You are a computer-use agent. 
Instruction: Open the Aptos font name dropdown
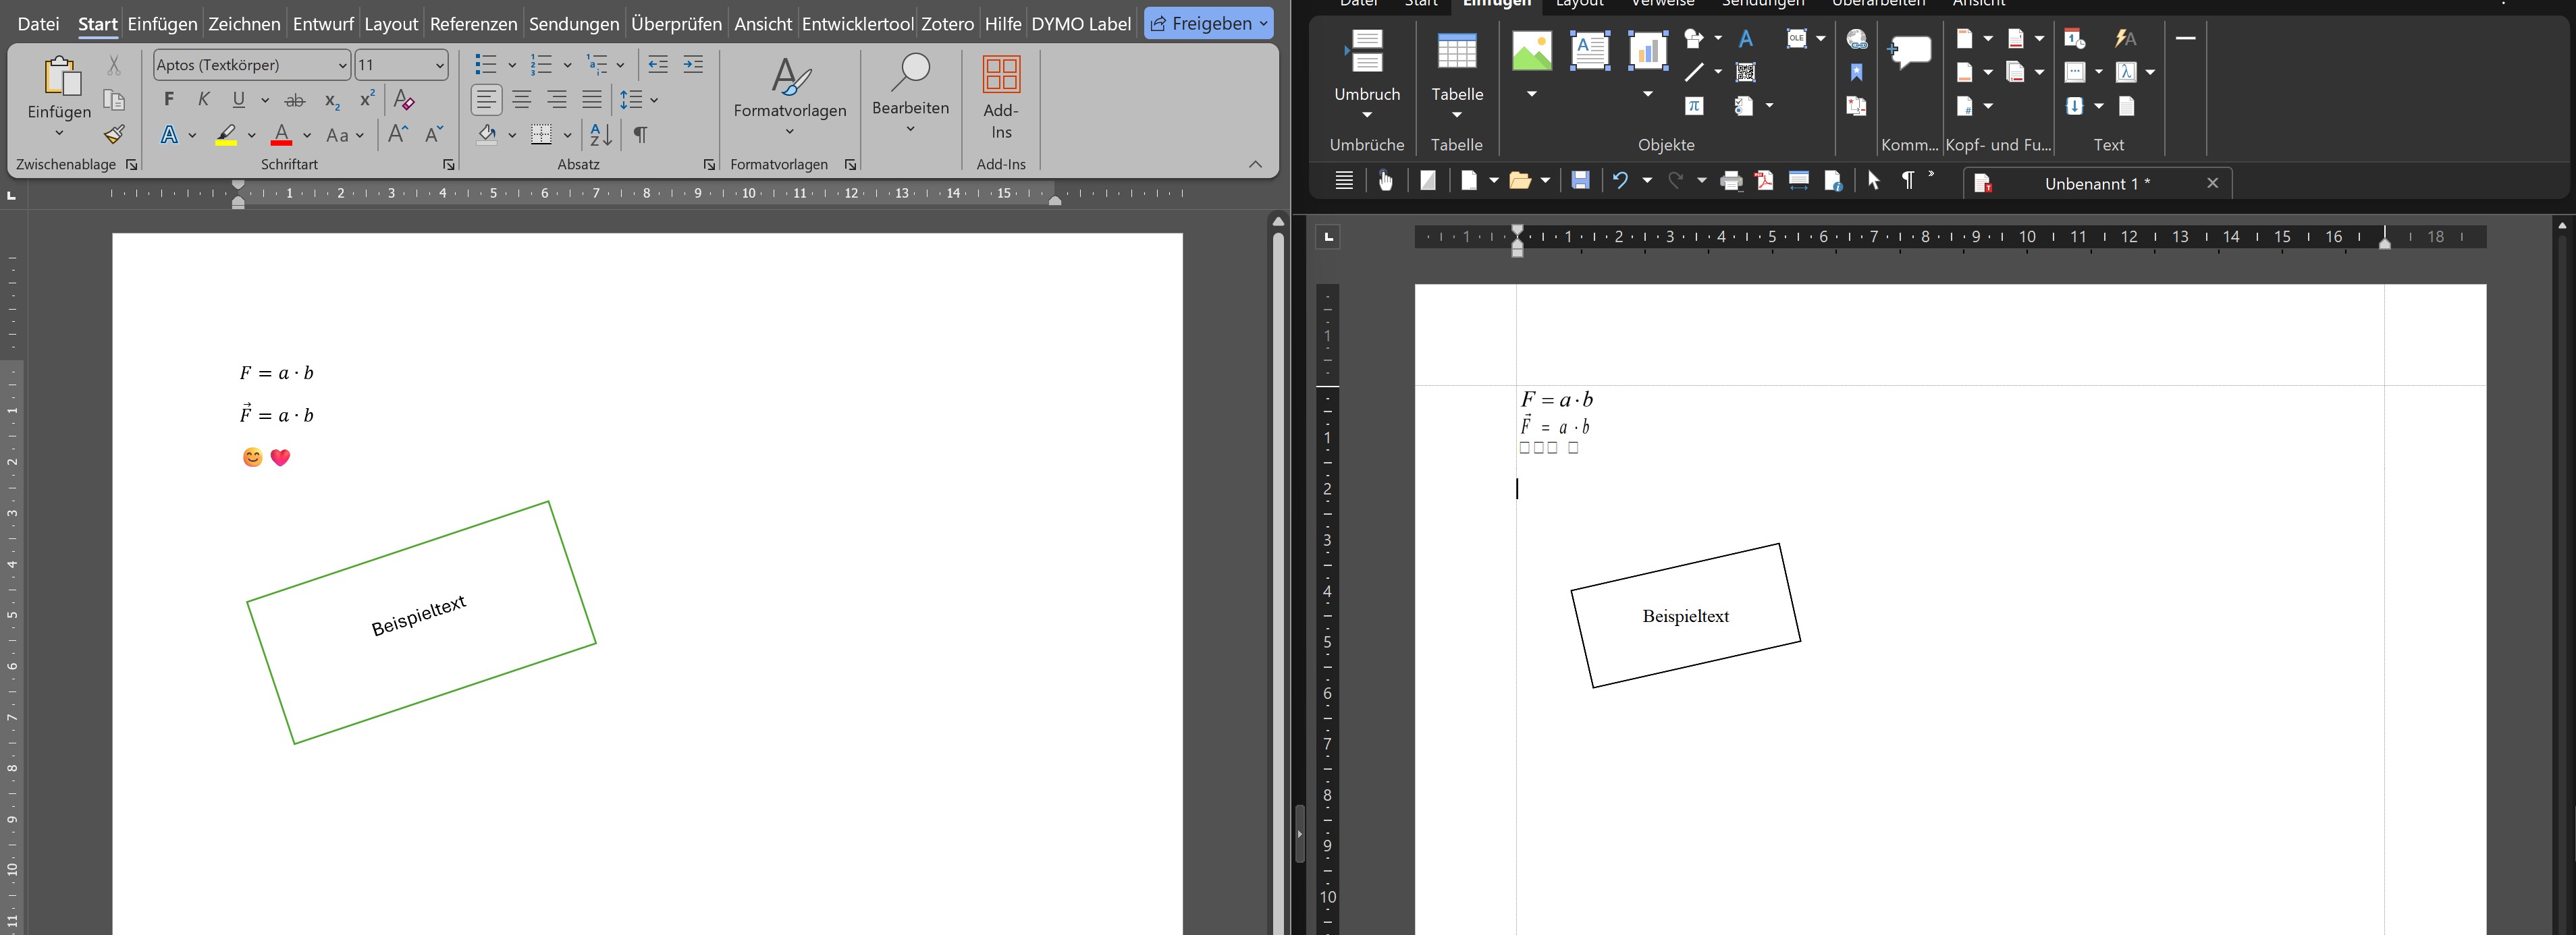click(342, 65)
